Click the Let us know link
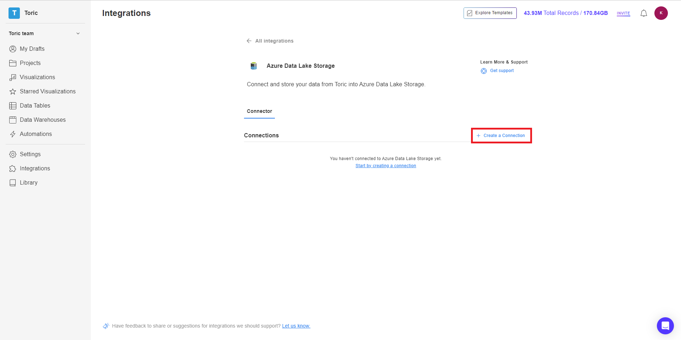 296,326
